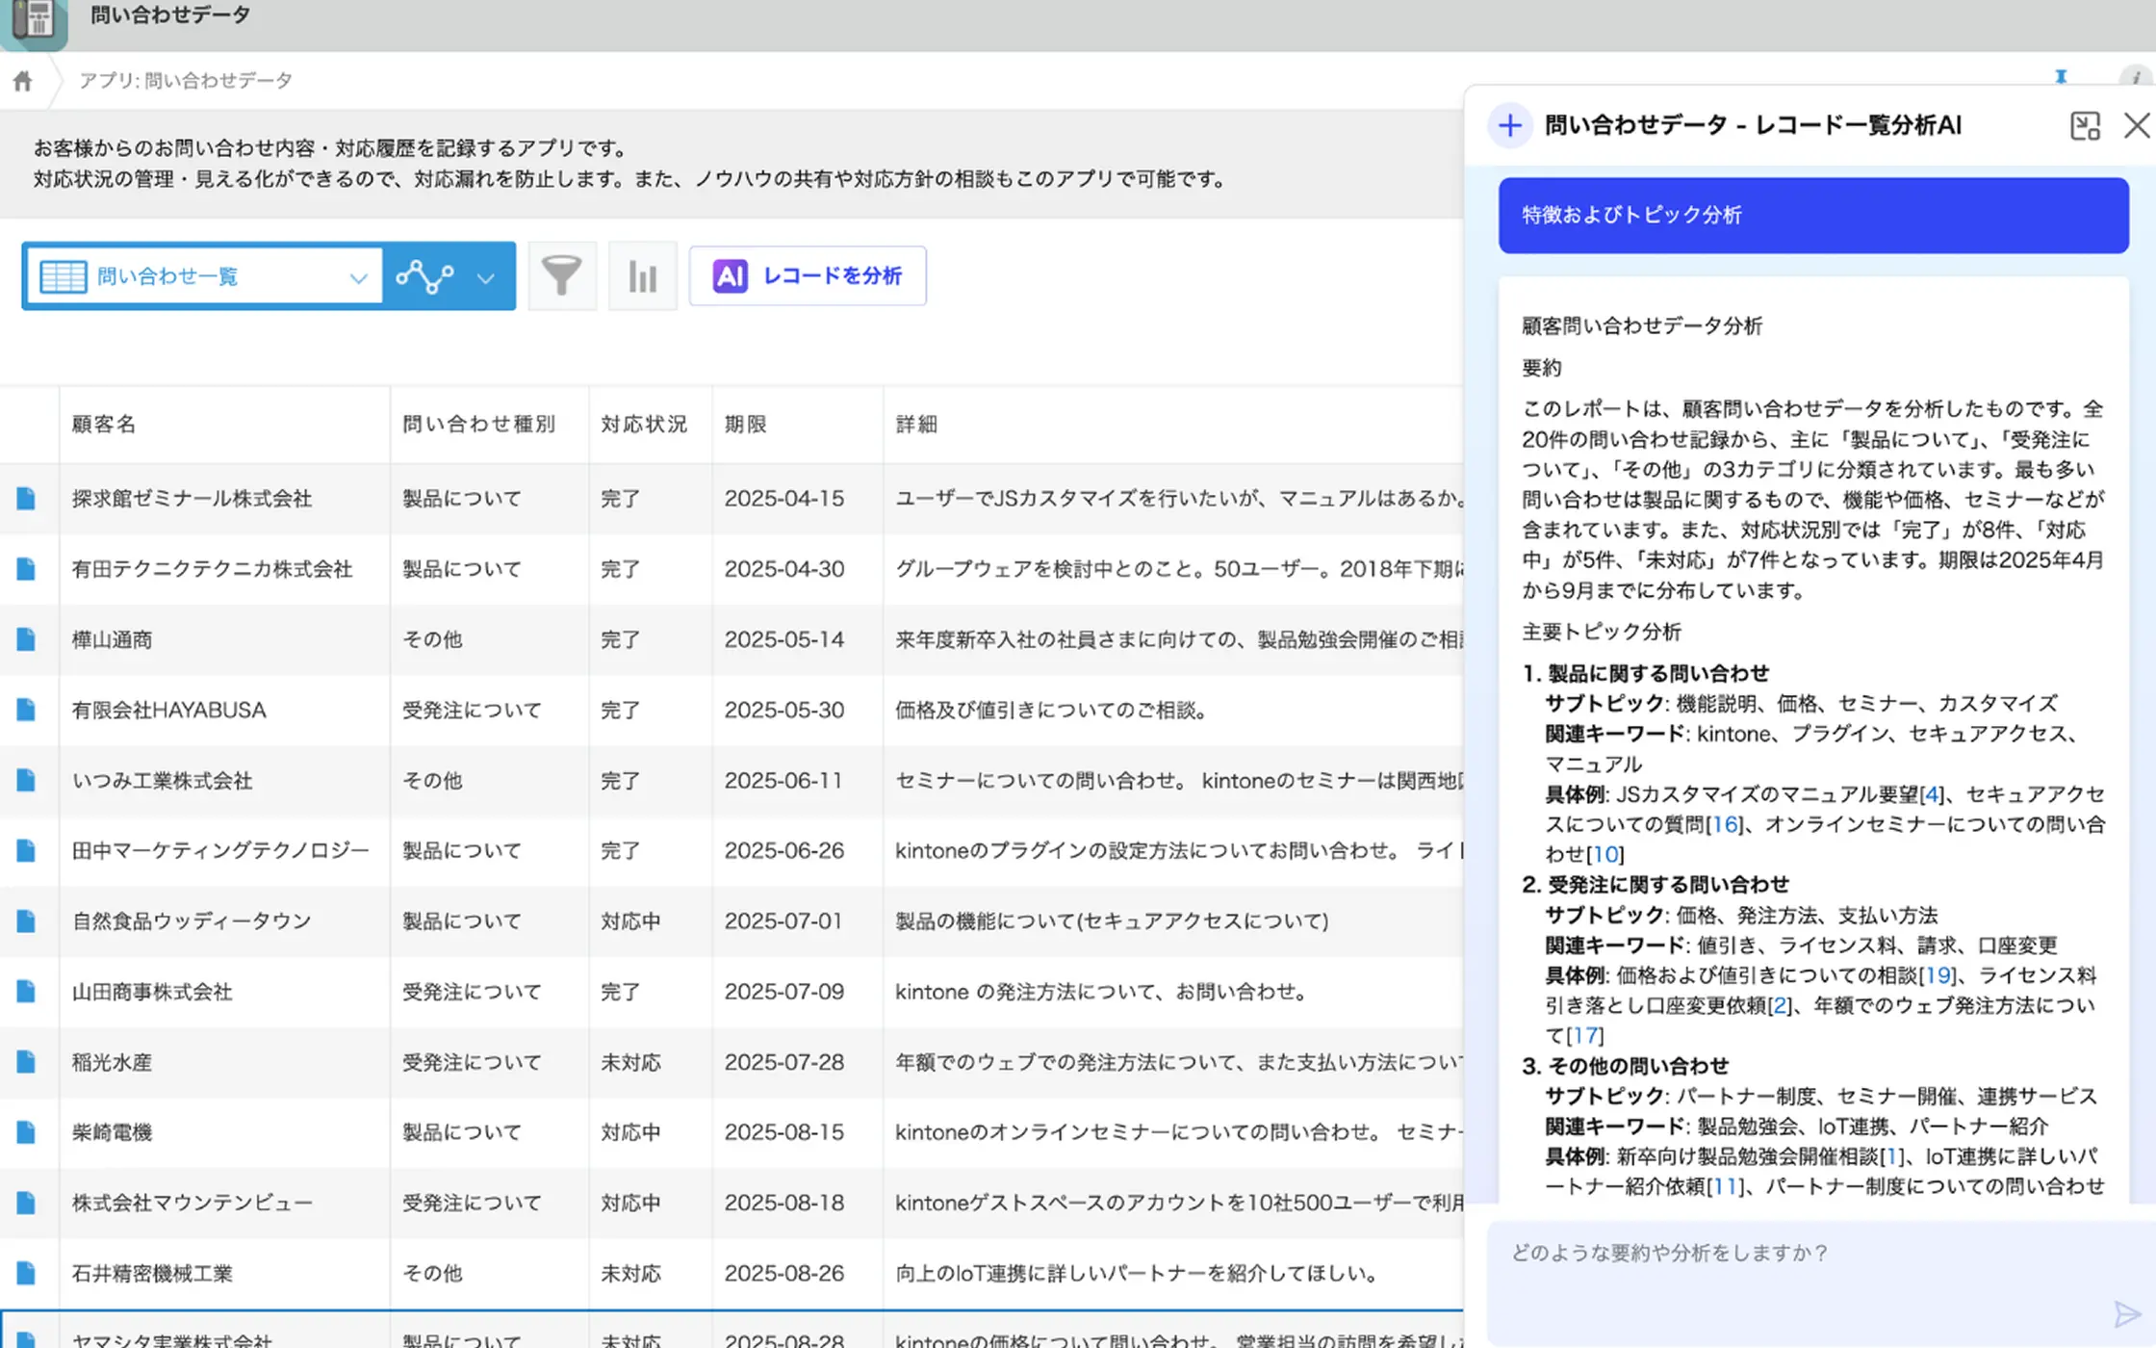This screenshot has height=1348, width=2156.
Task: Open the filter funnel icon
Action: pyautogui.click(x=561, y=276)
